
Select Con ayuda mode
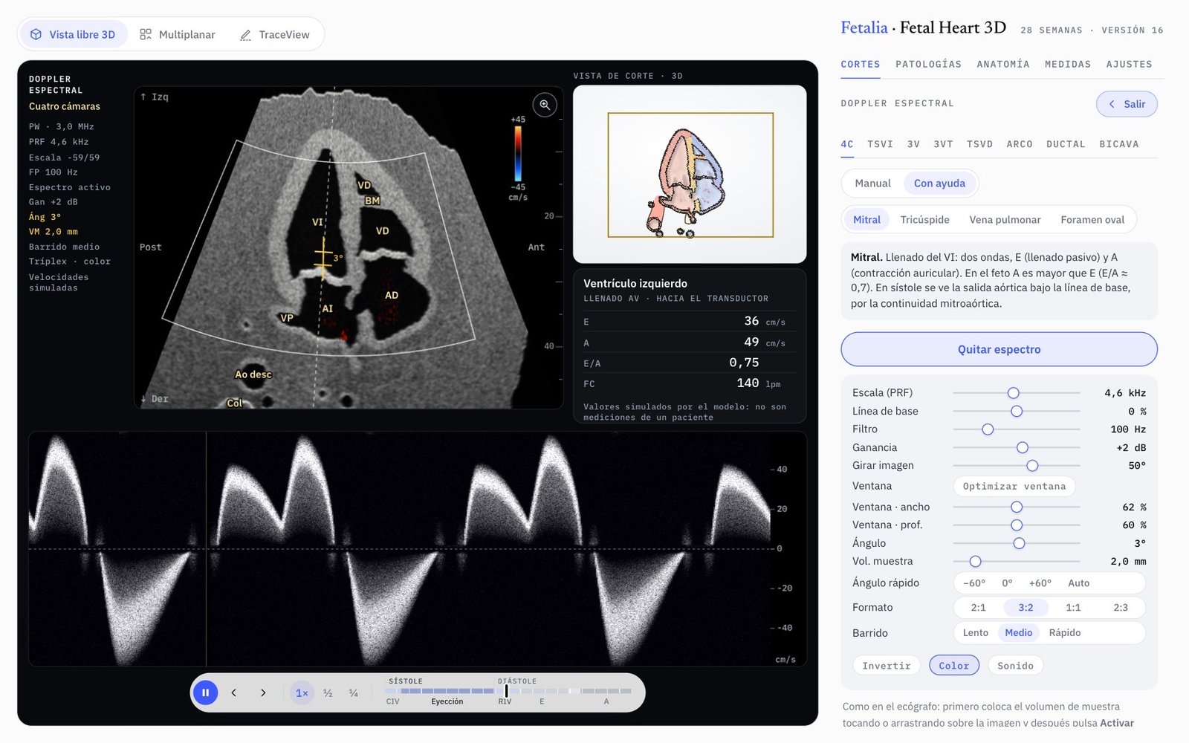(939, 184)
